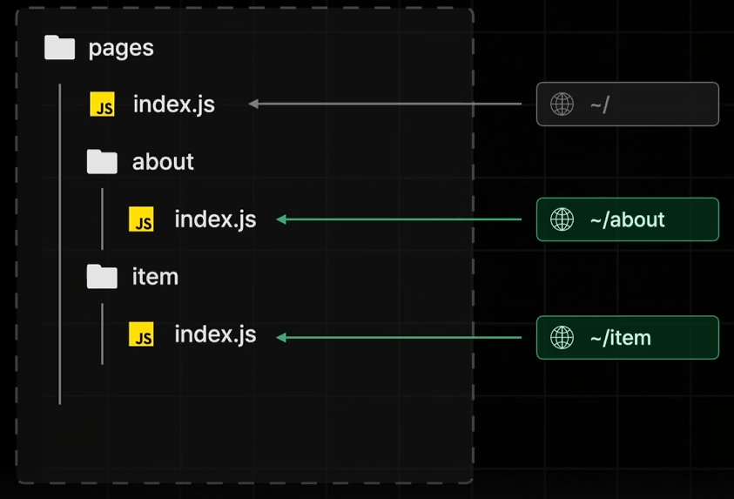This screenshot has height=499, width=734.
Task: Click the about folder icon
Action: pyautogui.click(x=102, y=161)
